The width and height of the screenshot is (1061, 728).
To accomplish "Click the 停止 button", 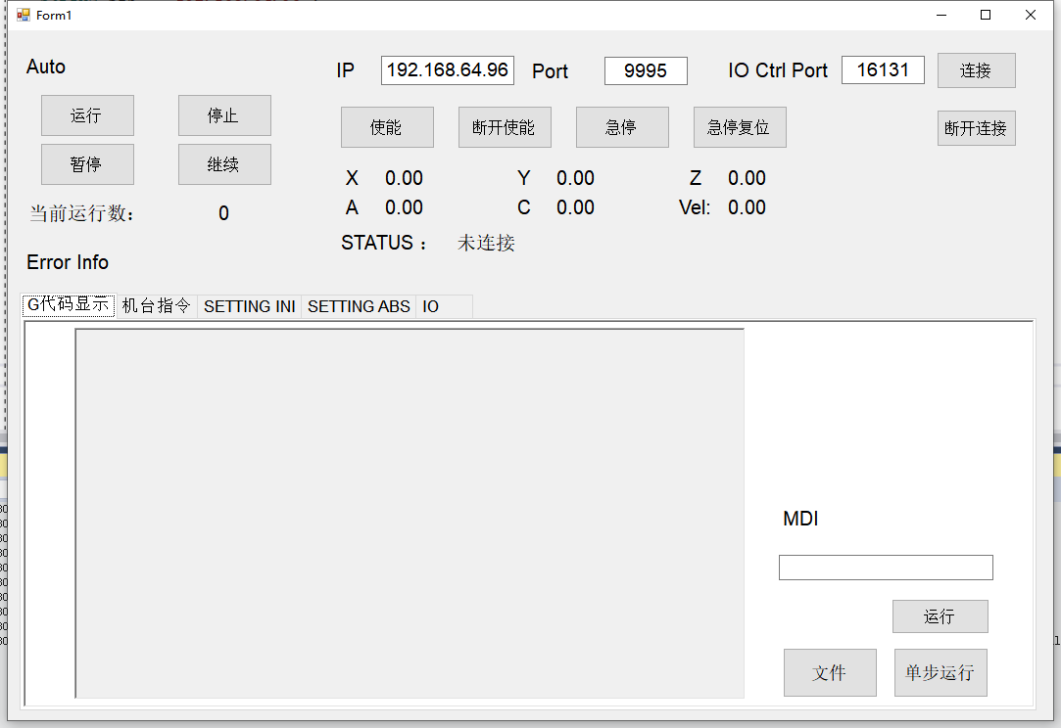I will pyautogui.click(x=224, y=115).
